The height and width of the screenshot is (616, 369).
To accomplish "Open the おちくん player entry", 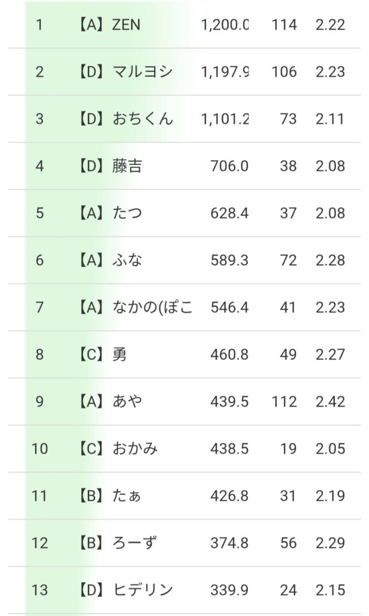I will tap(143, 119).
